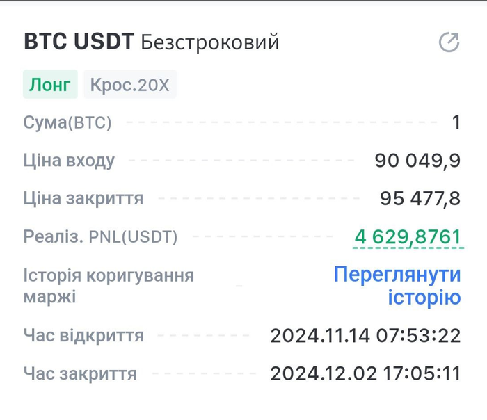This screenshot has width=487, height=420.
Task: Click the Ціна закриття label
Action: pos(83,199)
